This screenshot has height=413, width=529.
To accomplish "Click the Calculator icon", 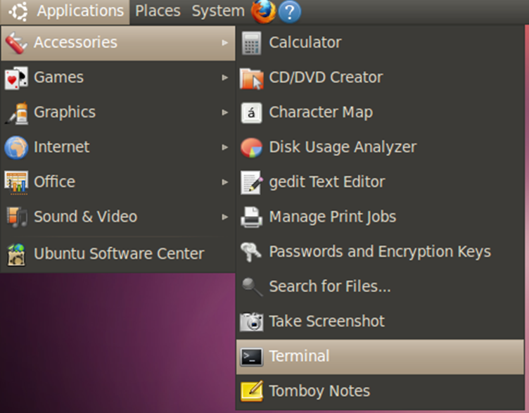I will [x=251, y=43].
